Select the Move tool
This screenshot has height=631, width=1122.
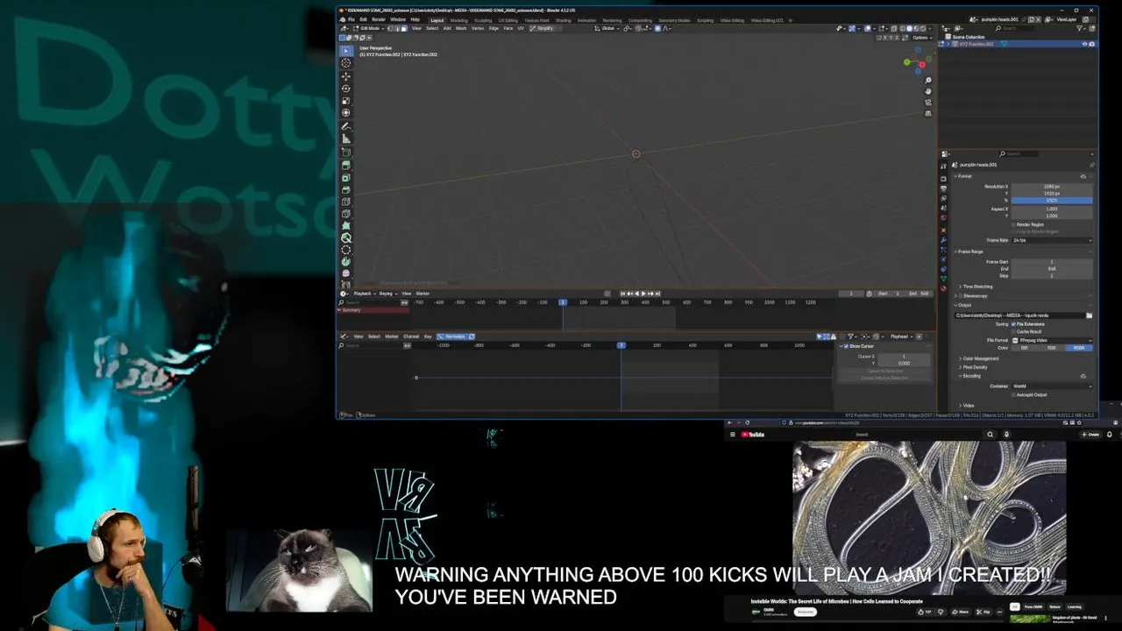(346, 76)
